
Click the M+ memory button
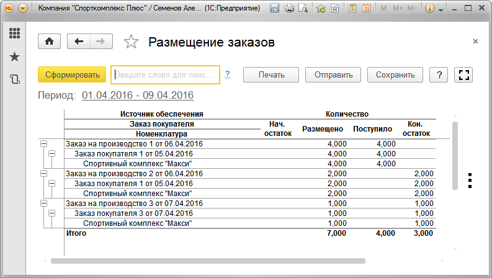pyautogui.click(x=398, y=9)
